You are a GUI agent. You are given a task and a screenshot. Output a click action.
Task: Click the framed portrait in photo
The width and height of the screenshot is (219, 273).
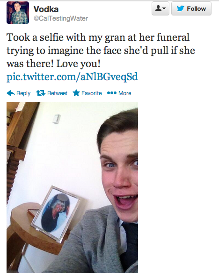[55, 213]
